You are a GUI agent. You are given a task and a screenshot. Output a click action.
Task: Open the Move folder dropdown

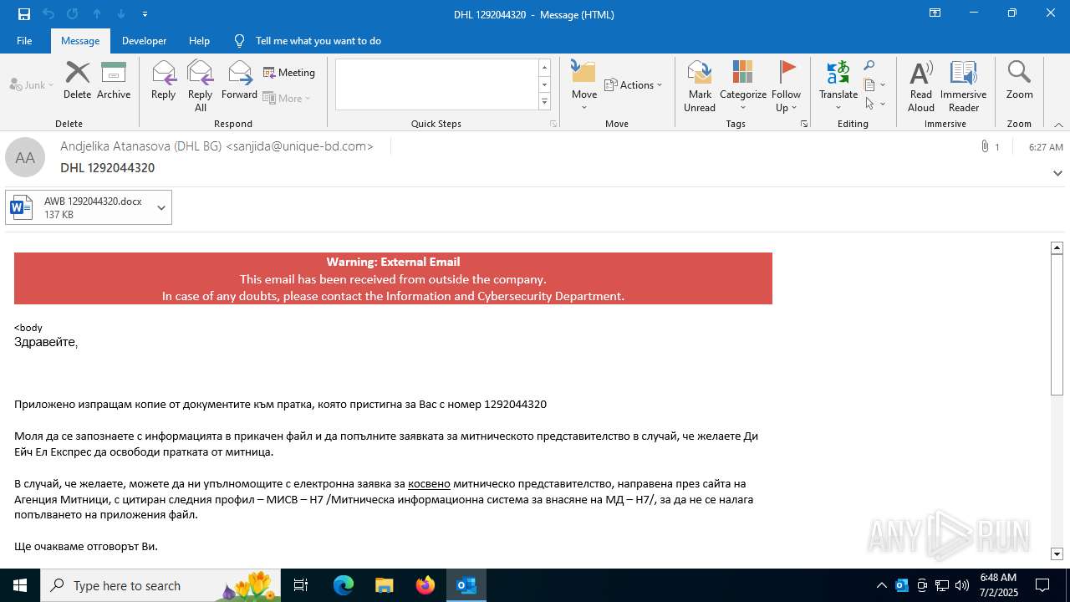click(584, 86)
